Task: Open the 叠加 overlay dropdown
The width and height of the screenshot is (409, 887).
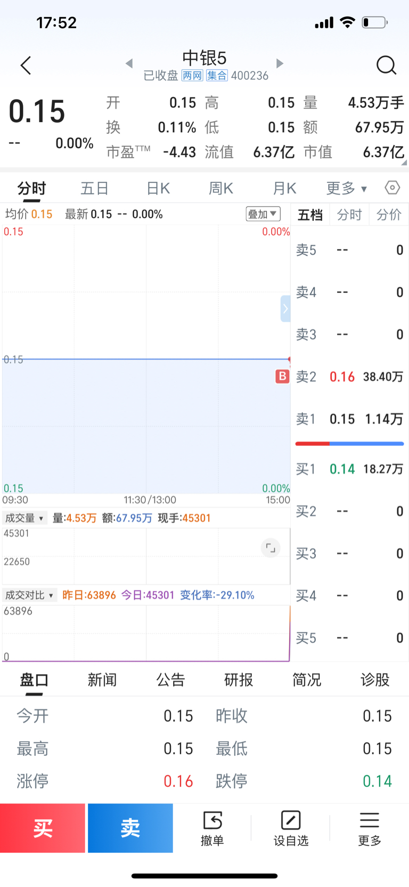Action: (x=263, y=214)
